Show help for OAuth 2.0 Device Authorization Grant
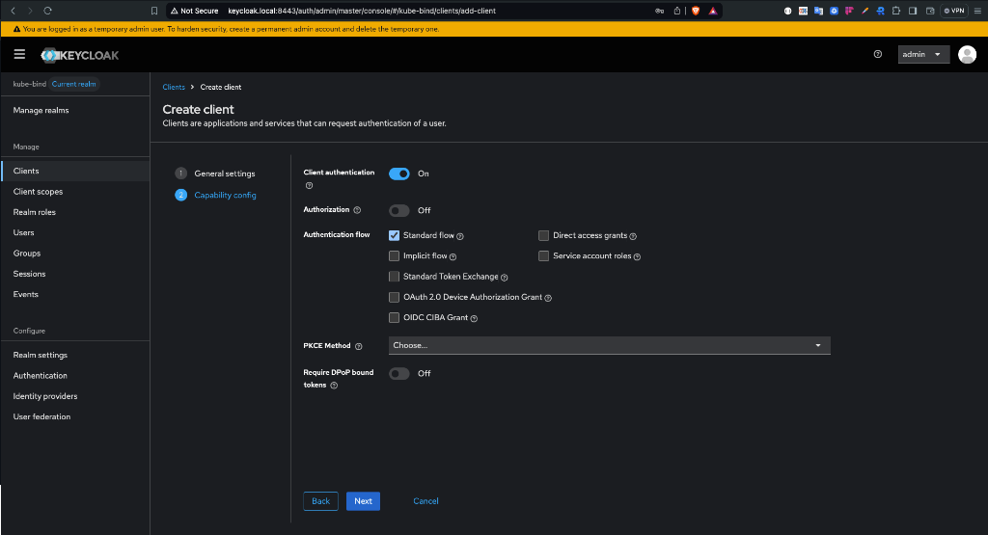 click(x=548, y=298)
